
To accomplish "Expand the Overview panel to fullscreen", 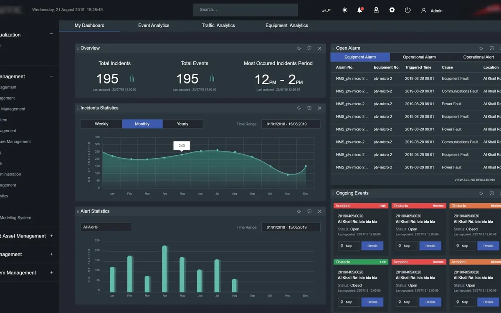I will click(309, 48).
